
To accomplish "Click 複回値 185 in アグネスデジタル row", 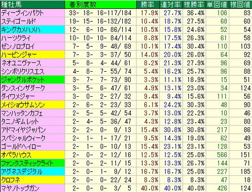I will pyautogui.click(x=245, y=172).
